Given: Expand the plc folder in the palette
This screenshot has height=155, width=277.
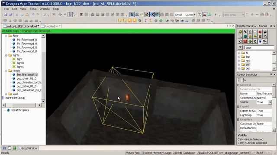Looking at the screenshot, I should tap(239, 65).
